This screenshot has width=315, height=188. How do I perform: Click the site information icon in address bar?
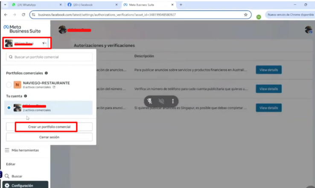[x=34, y=14]
